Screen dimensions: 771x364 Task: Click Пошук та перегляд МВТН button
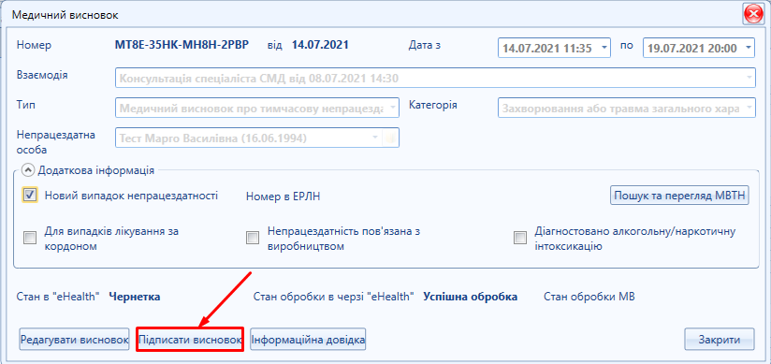(679, 196)
